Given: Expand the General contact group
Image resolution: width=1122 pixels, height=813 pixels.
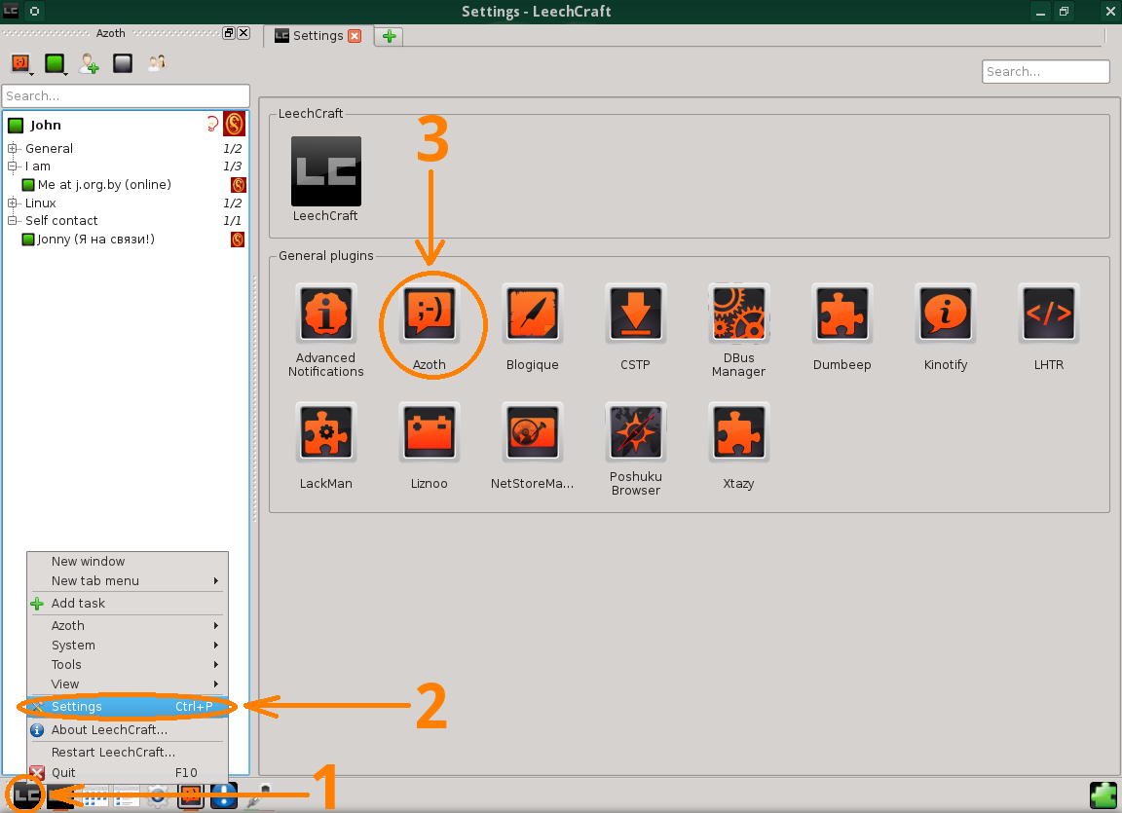Looking at the screenshot, I should (x=12, y=148).
